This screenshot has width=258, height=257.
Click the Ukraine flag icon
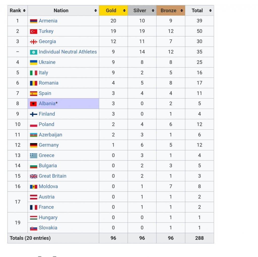click(34, 62)
